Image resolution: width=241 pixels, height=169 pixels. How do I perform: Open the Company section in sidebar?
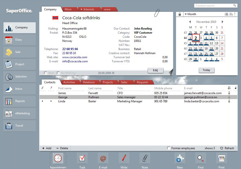20,27
